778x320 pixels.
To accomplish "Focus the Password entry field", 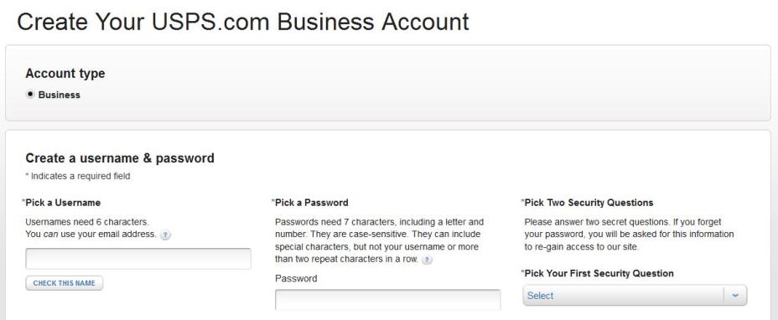I will tap(388, 300).
